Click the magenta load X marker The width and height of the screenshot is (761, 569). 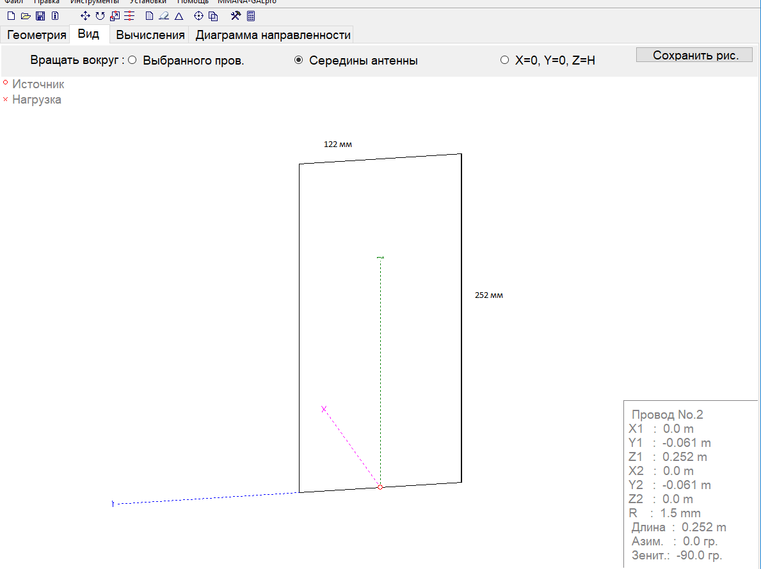pos(324,409)
